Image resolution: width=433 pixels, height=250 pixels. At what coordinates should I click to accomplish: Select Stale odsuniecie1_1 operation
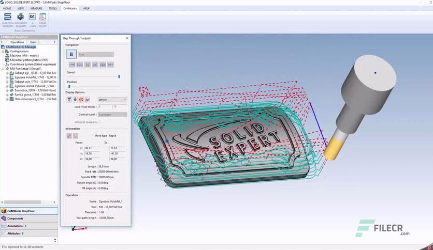[x=35, y=99]
